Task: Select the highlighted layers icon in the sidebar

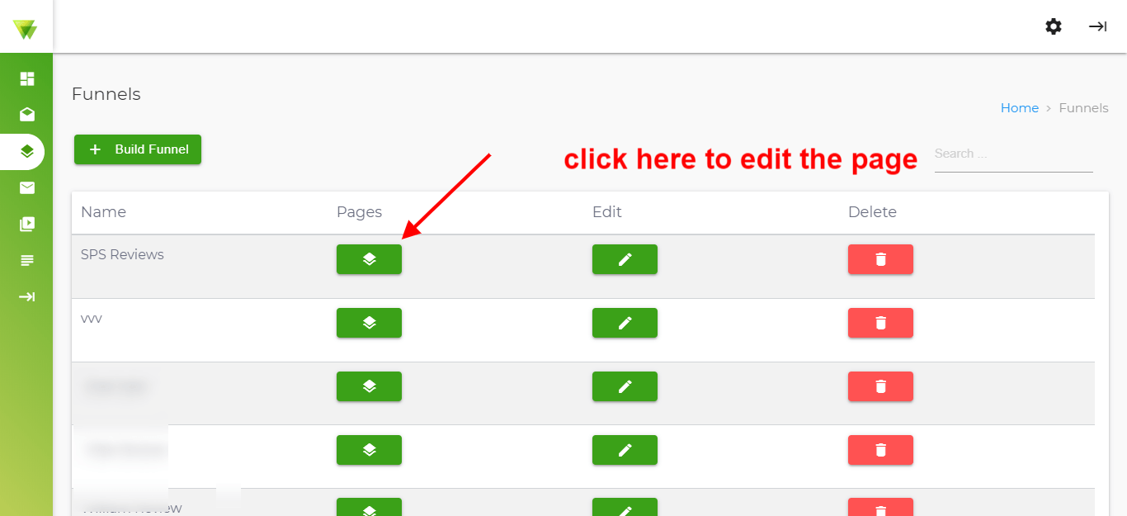Action: click(27, 152)
